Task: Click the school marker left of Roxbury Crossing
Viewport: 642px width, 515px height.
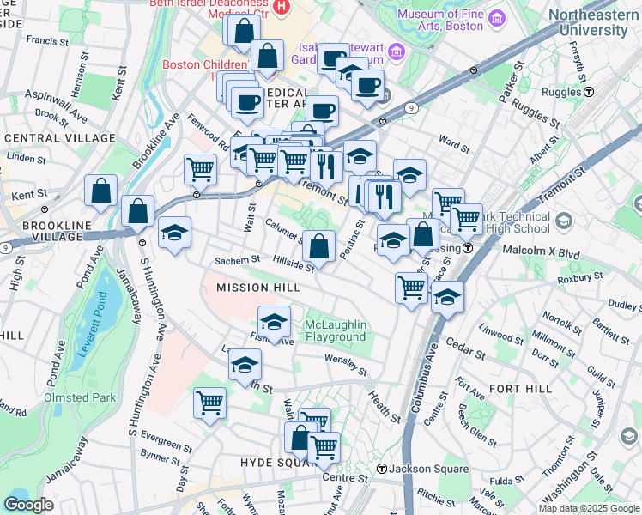Action: click(x=393, y=240)
